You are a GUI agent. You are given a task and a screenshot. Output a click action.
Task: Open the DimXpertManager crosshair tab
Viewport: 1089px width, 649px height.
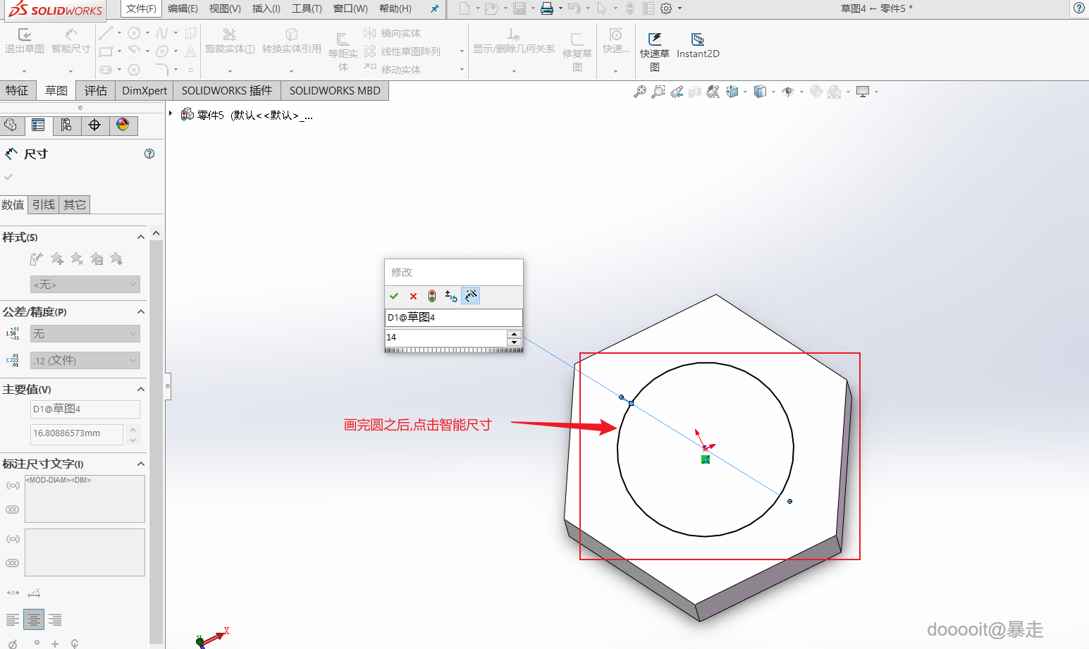(x=94, y=125)
